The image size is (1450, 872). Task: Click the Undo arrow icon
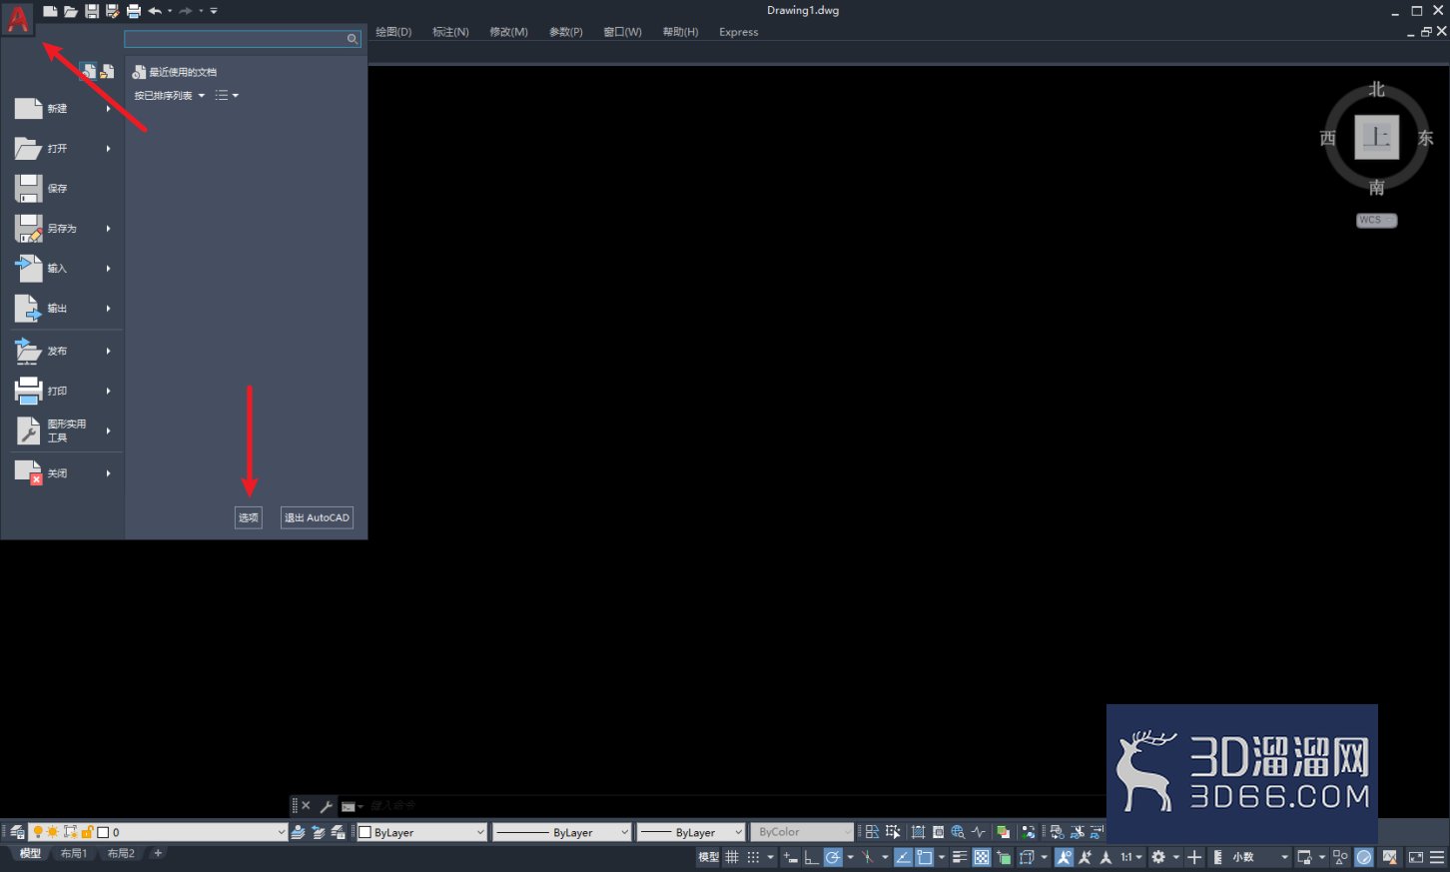coord(155,11)
